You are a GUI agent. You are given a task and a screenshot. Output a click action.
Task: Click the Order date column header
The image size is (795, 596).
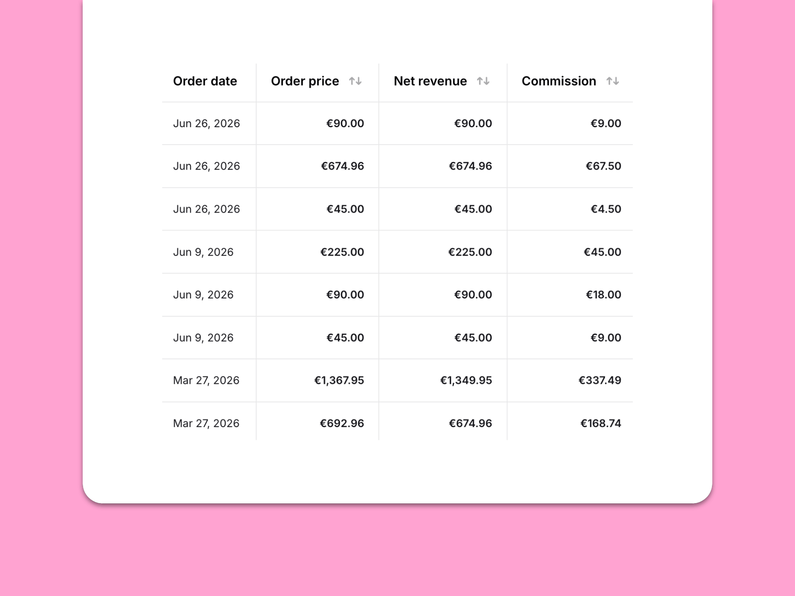point(205,81)
